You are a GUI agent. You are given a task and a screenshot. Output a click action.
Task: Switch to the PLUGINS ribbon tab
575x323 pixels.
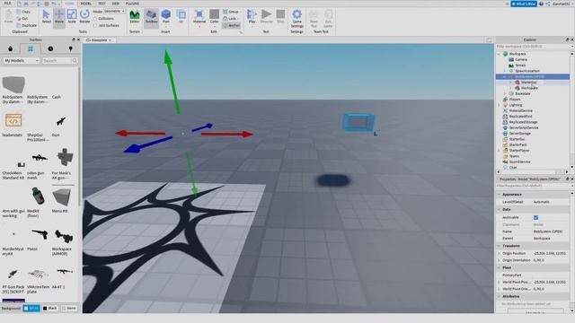click(132, 4)
